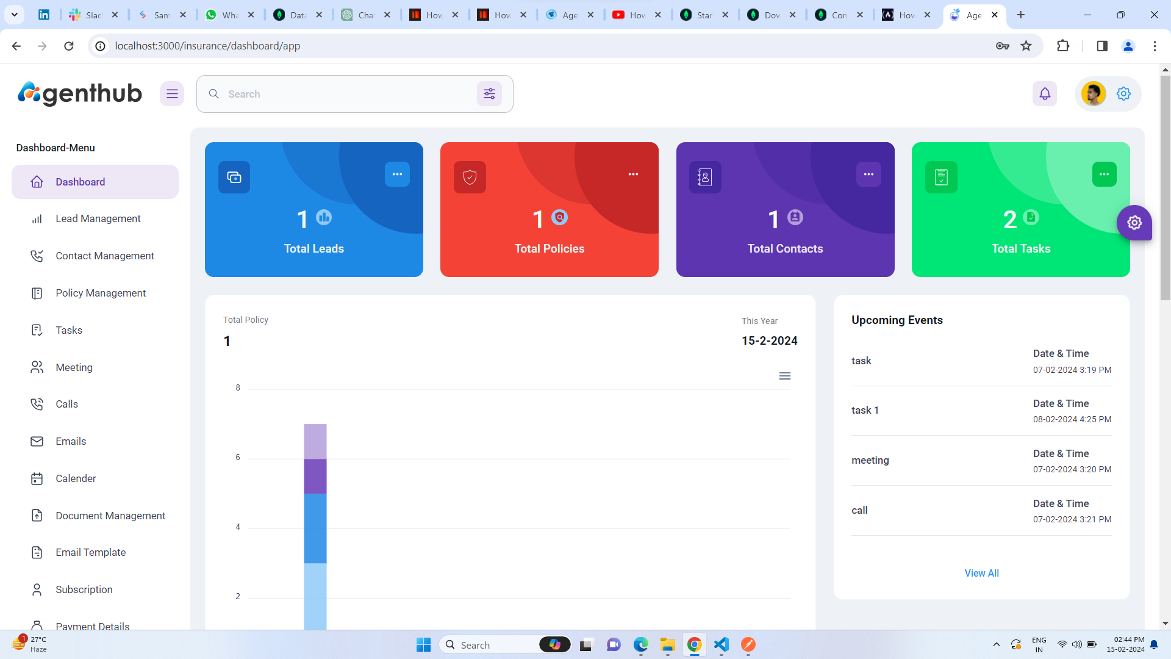The height and width of the screenshot is (659, 1171).
Task: Click the contact book icon on Total Contacts
Action: [x=704, y=177]
